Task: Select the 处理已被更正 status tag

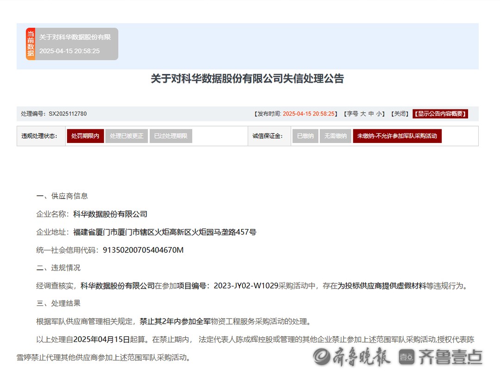Action: tap(127, 136)
